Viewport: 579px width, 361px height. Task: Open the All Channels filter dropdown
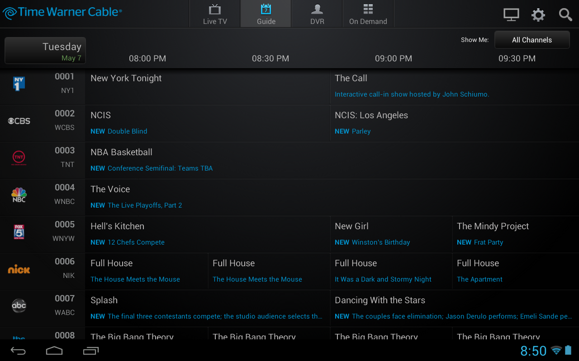pyautogui.click(x=532, y=40)
